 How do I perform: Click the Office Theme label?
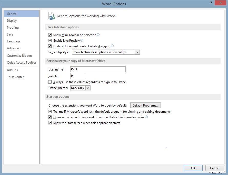coord(58,88)
